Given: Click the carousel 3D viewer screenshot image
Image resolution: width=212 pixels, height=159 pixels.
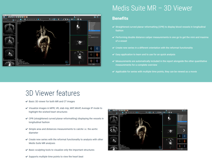Looking at the screenshot, I should pyautogui.click(x=148, y=130).
